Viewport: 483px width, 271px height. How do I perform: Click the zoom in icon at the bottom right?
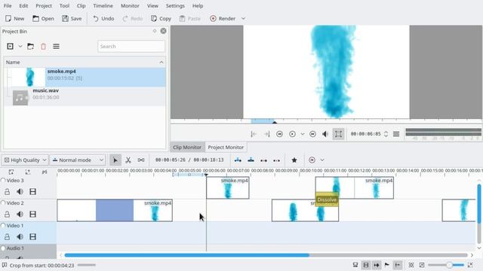tap(470, 265)
